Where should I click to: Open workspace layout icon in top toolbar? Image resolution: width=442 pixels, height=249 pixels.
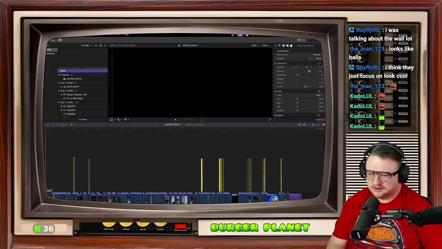(x=299, y=40)
